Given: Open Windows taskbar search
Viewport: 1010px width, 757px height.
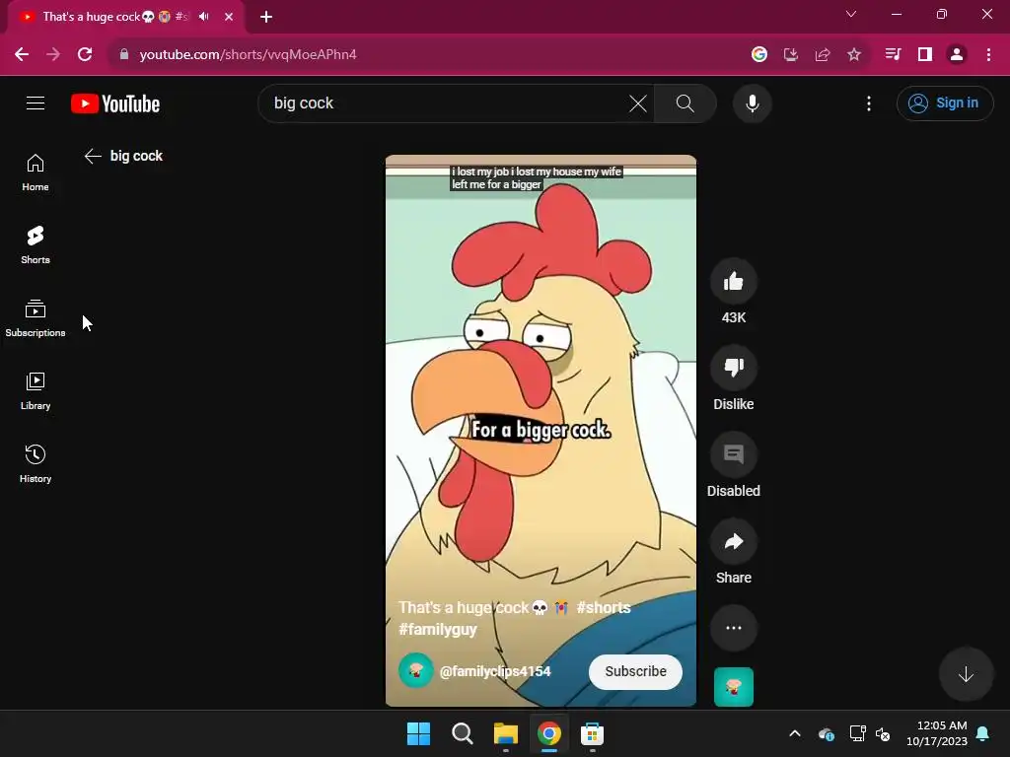Looking at the screenshot, I should pos(462,733).
